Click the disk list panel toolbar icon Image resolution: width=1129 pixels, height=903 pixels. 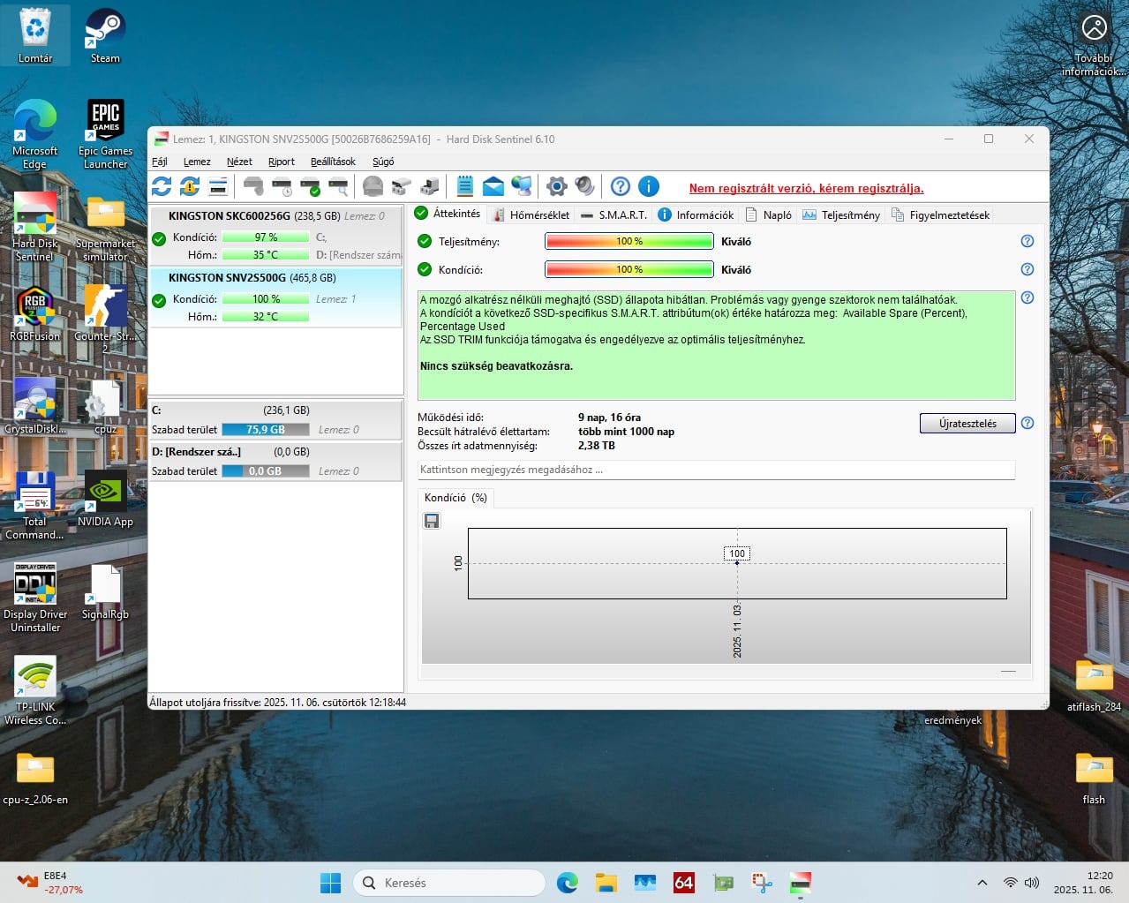tap(218, 186)
